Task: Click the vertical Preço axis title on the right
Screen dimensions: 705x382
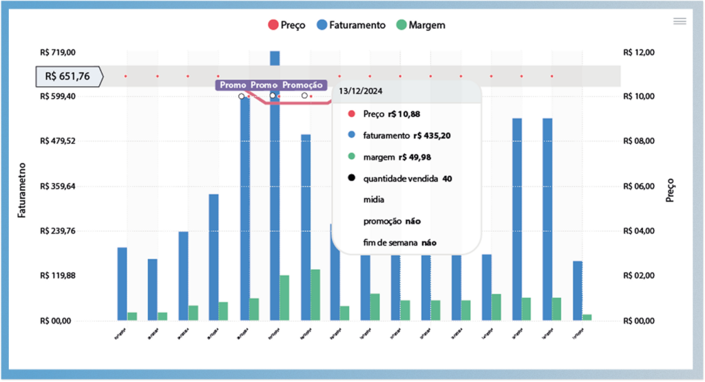Action: [x=670, y=190]
